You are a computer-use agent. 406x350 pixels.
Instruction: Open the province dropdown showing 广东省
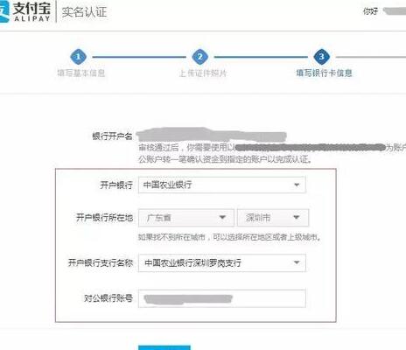(x=186, y=218)
